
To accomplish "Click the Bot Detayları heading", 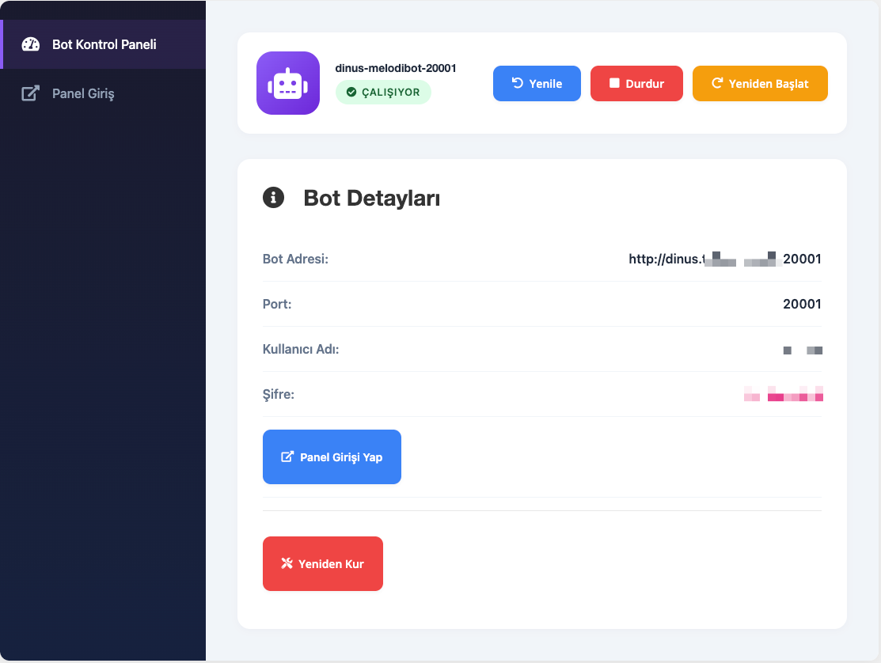I will (x=371, y=198).
